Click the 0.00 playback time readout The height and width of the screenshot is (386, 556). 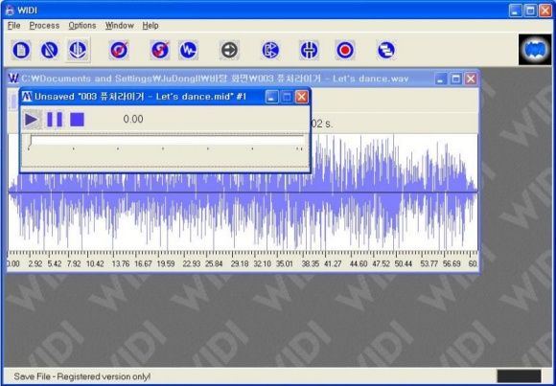tap(133, 119)
